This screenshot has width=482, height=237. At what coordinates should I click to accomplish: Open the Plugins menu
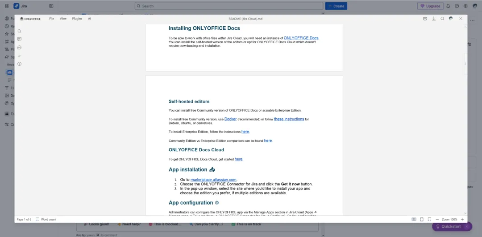pos(77,19)
